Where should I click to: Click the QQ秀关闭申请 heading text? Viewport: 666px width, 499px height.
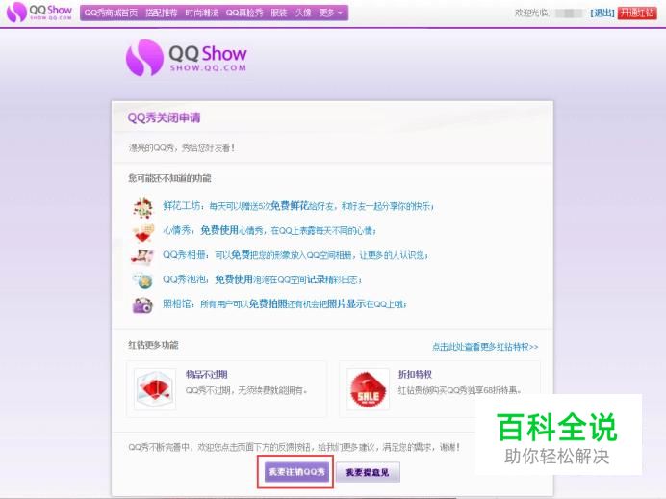pyautogui.click(x=164, y=118)
